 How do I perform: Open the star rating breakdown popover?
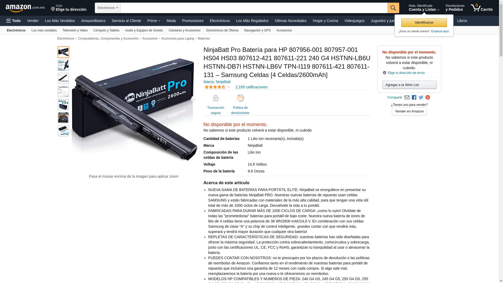[217, 87]
